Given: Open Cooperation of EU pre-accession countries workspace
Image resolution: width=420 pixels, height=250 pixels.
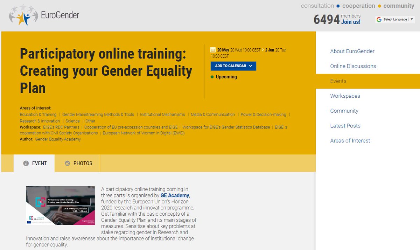Looking at the screenshot, I should [x=131, y=127].
